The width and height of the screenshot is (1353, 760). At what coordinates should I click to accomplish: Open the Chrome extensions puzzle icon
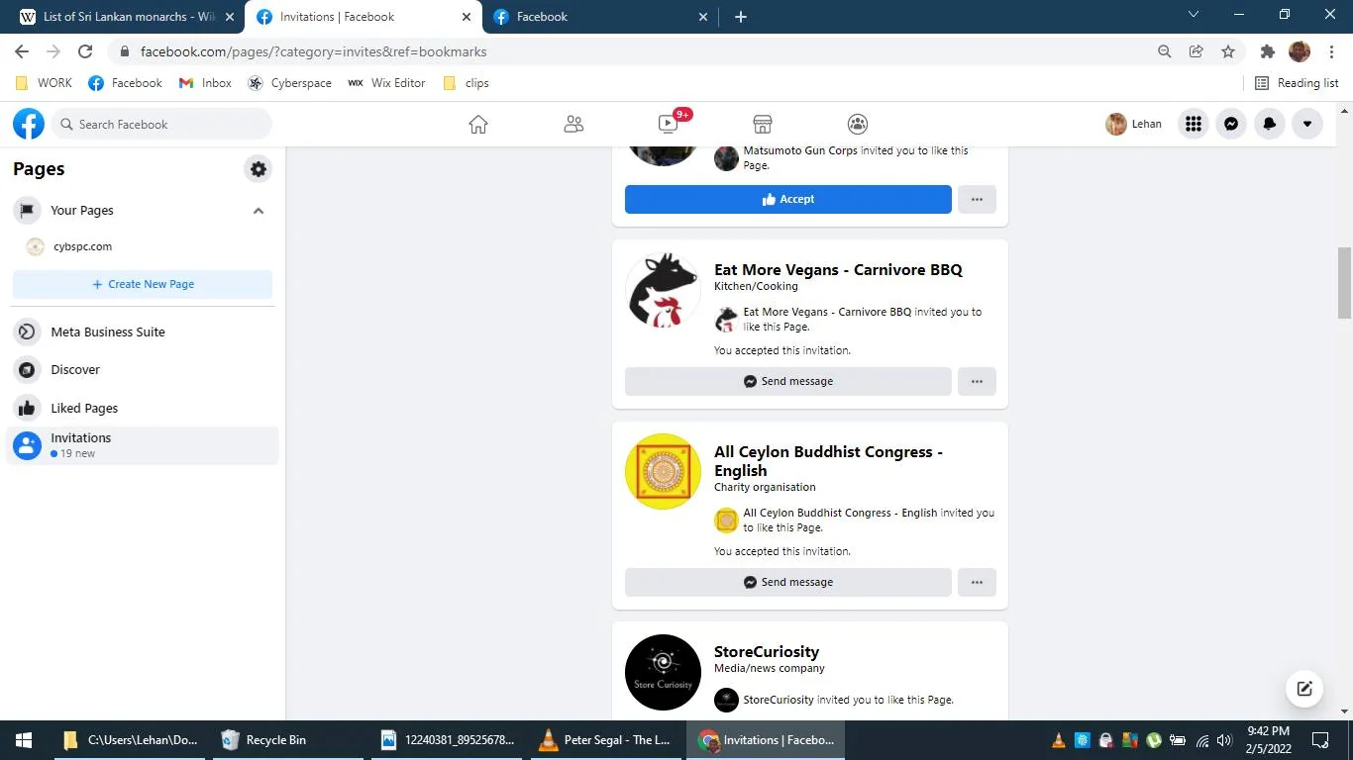[1267, 51]
